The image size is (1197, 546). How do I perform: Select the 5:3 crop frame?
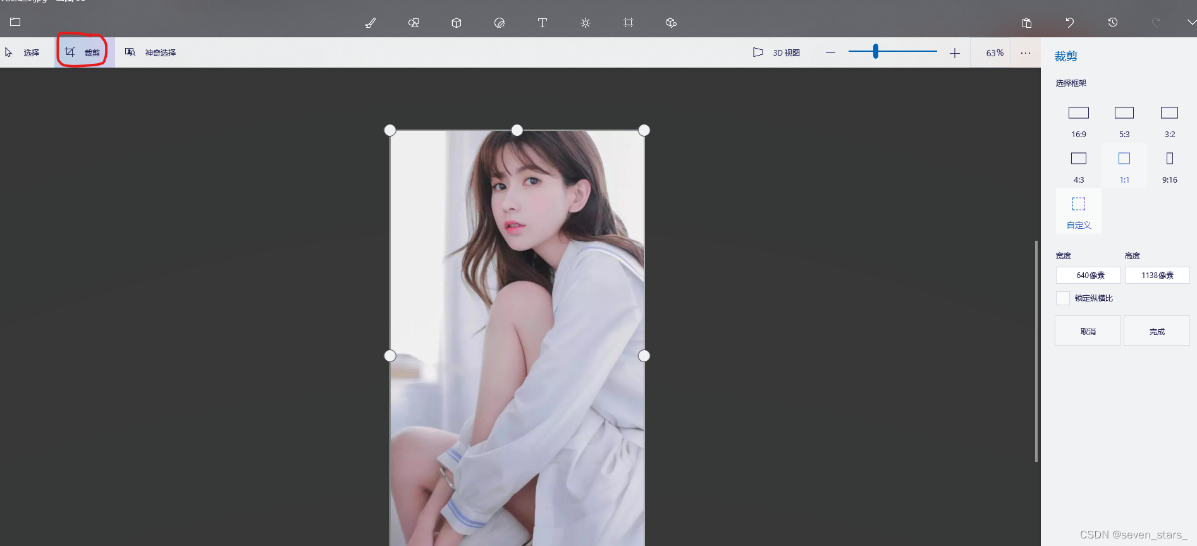(x=1124, y=121)
